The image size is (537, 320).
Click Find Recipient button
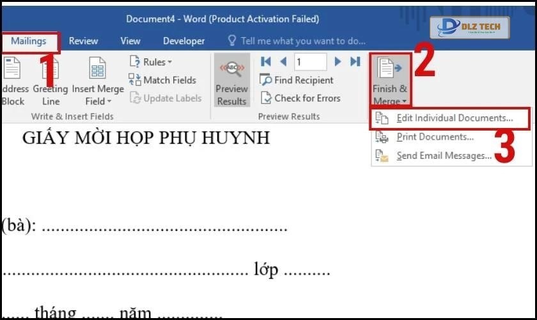[x=297, y=80]
